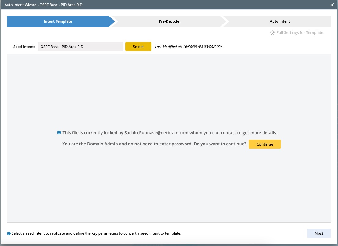The image size is (338, 246).
Task: Go to the Pre-Decode step
Action: (169, 21)
